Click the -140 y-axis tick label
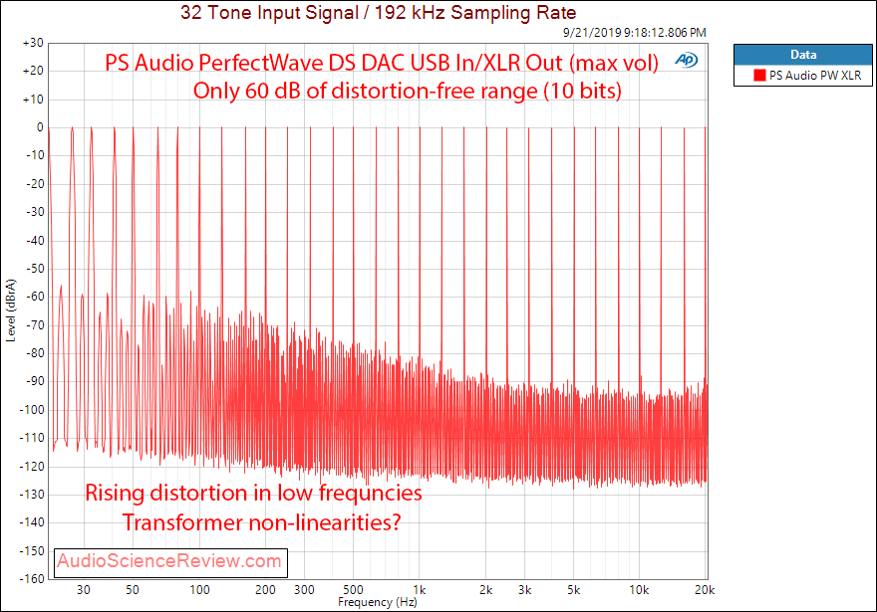Screen dimensions: 877x612 pos(32,522)
